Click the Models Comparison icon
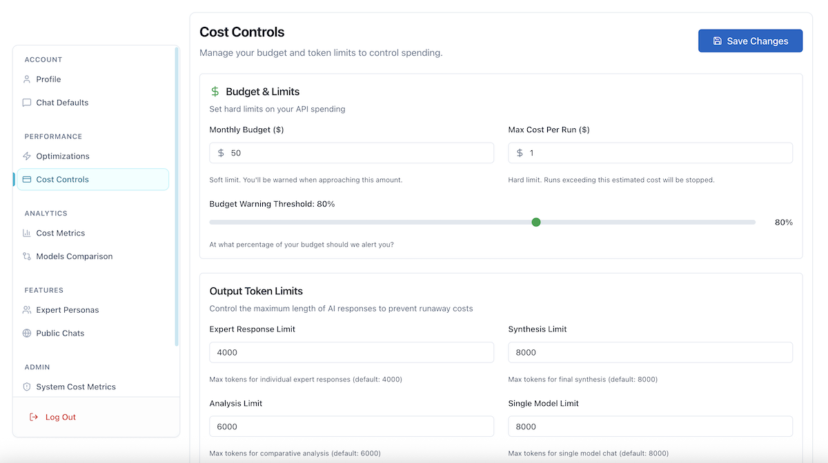The image size is (828, 463). click(x=26, y=256)
